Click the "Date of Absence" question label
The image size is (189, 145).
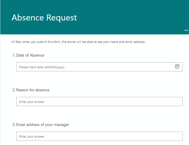coord(30,55)
